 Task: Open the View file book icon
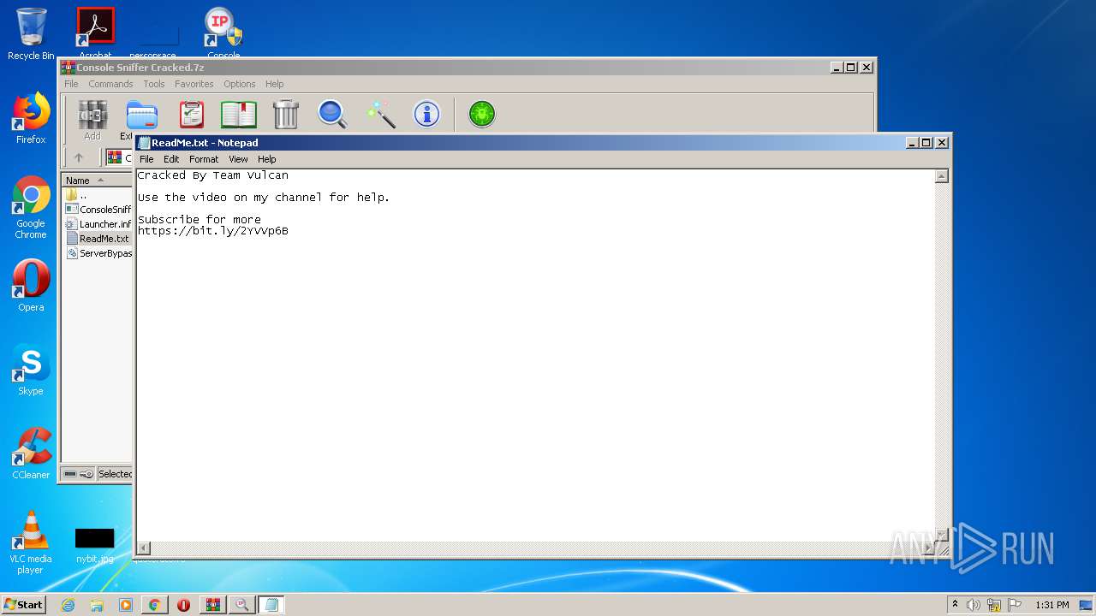pos(239,114)
